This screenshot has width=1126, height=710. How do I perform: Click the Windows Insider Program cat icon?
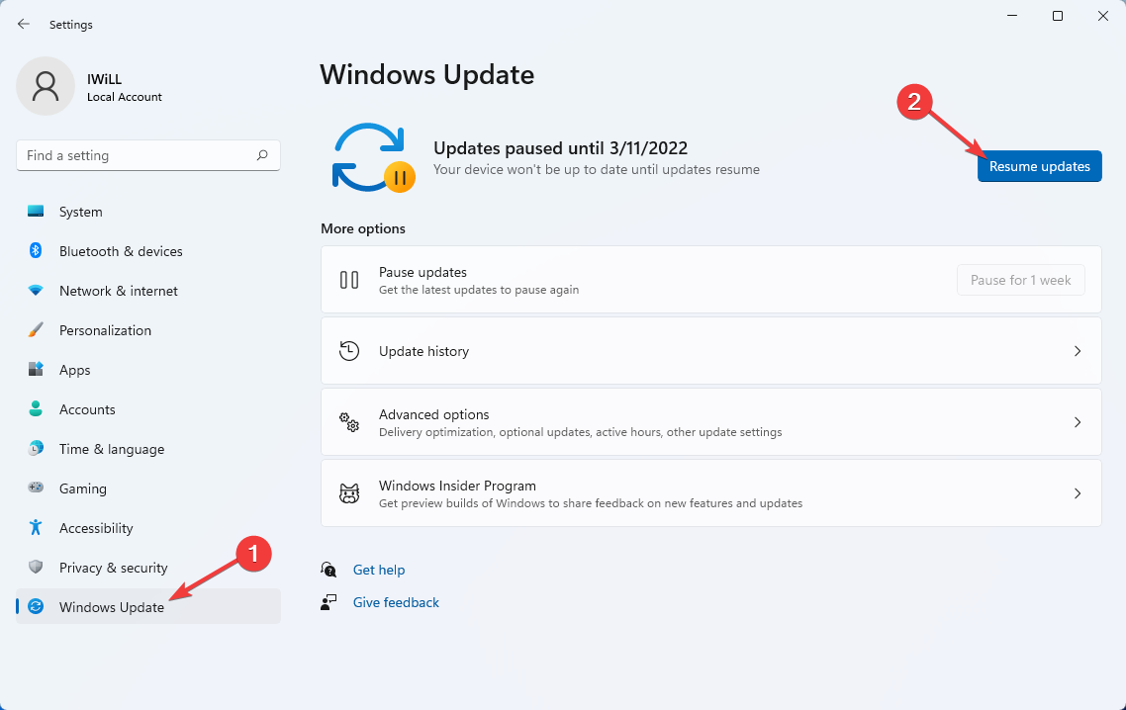click(x=349, y=493)
